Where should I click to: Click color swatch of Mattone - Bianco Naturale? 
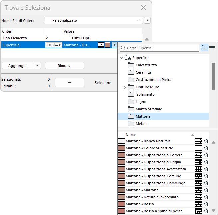[x=121, y=141]
